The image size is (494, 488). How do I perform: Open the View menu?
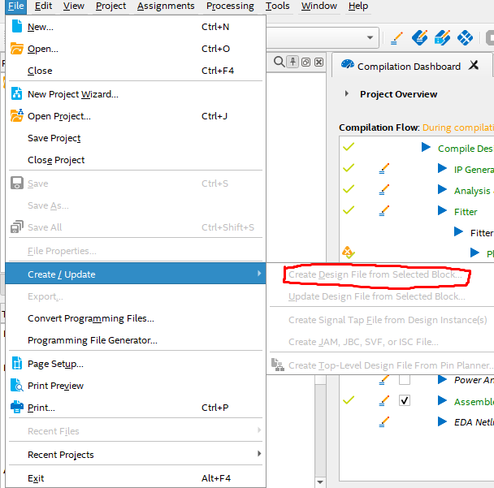click(x=73, y=6)
